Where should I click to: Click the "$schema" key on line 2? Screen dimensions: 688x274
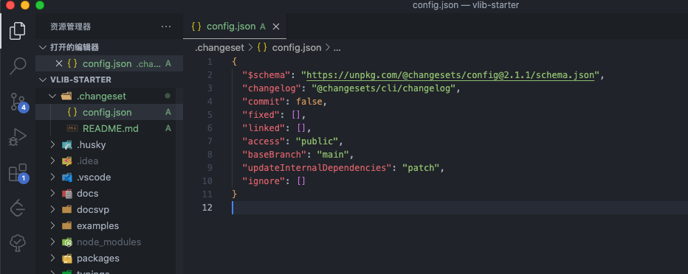(266, 75)
